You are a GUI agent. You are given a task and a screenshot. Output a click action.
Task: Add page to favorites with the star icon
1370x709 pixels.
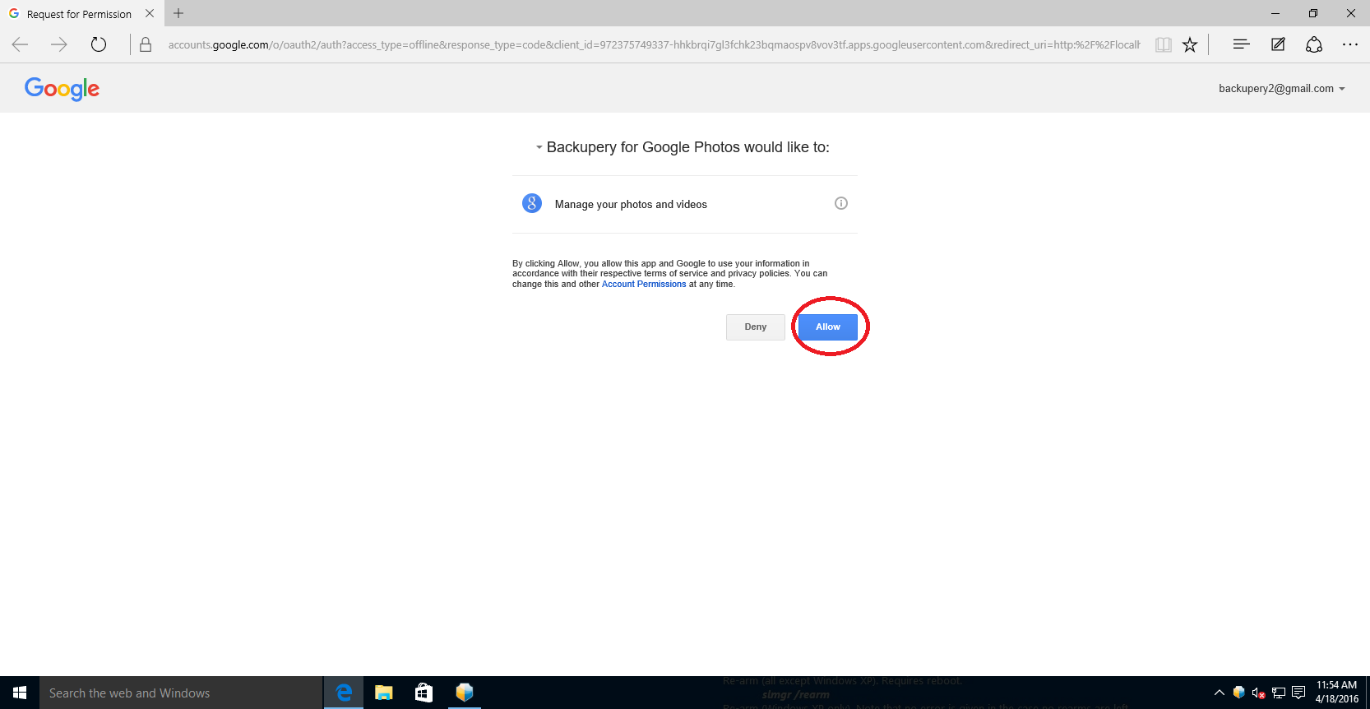click(1190, 44)
